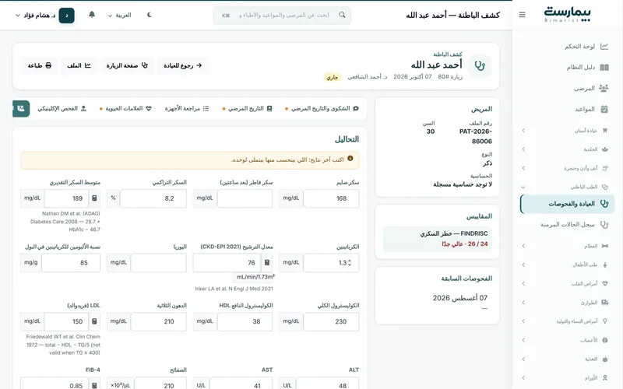Screen dimensions: 623x389
Task: Open notifications bell
Action: click(92, 15)
